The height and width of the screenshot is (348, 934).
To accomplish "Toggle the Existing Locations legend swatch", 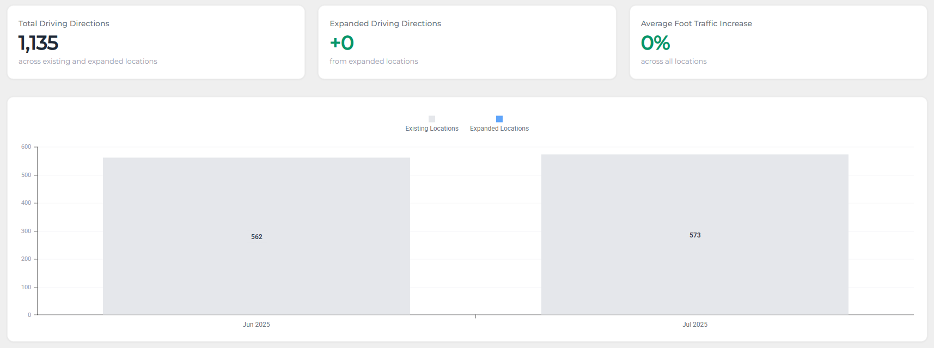I will (x=432, y=119).
